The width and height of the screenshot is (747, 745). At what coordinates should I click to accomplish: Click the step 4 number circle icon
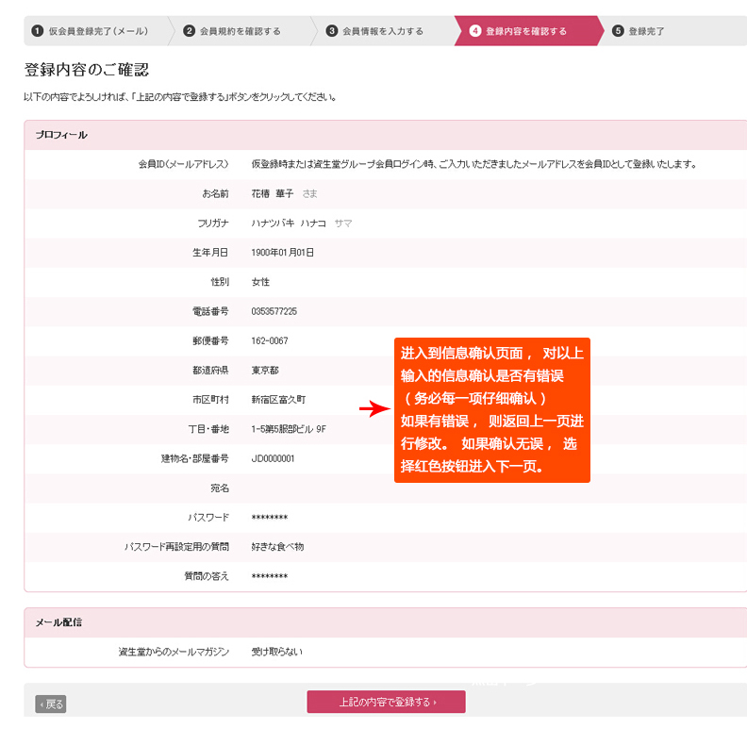pyautogui.click(x=475, y=31)
